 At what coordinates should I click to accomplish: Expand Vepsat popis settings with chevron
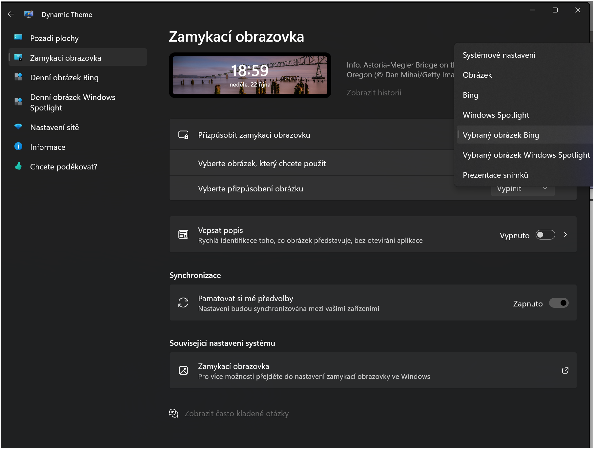565,235
